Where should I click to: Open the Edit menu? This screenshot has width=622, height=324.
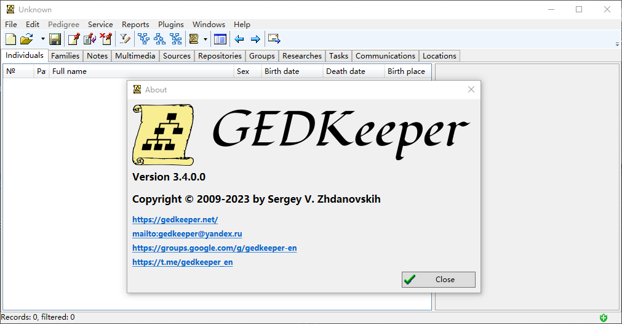33,24
